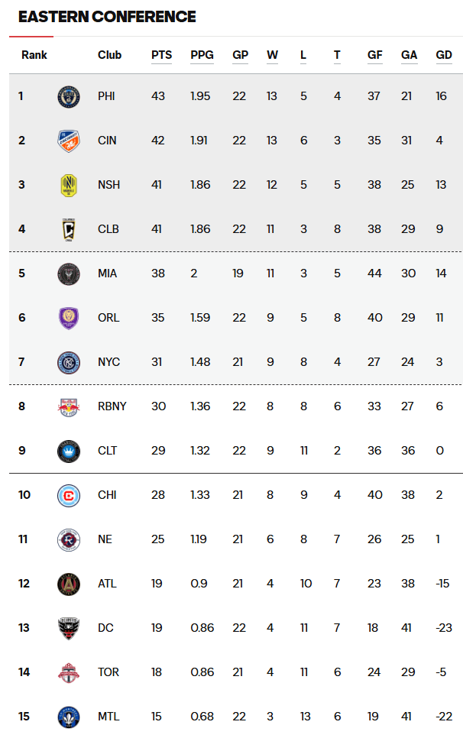
Task: Click the FC Cincinnati logo
Action: (x=68, y=141)
